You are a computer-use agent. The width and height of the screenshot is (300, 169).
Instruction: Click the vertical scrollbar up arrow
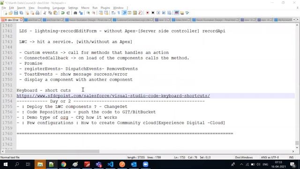click(297, 25)
